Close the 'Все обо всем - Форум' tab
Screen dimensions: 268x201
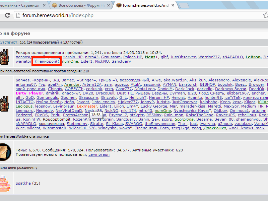pos(108,5)
